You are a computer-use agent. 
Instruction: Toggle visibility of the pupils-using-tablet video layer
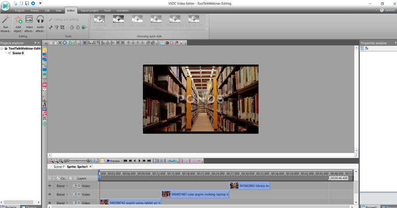coord(50,203)
